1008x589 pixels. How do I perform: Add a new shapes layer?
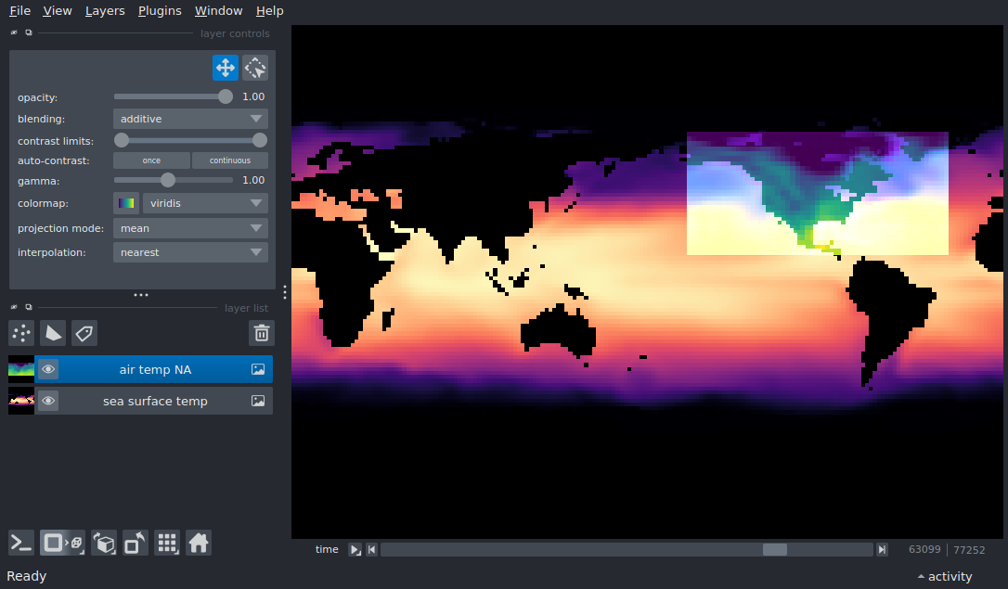pos(53,333)
